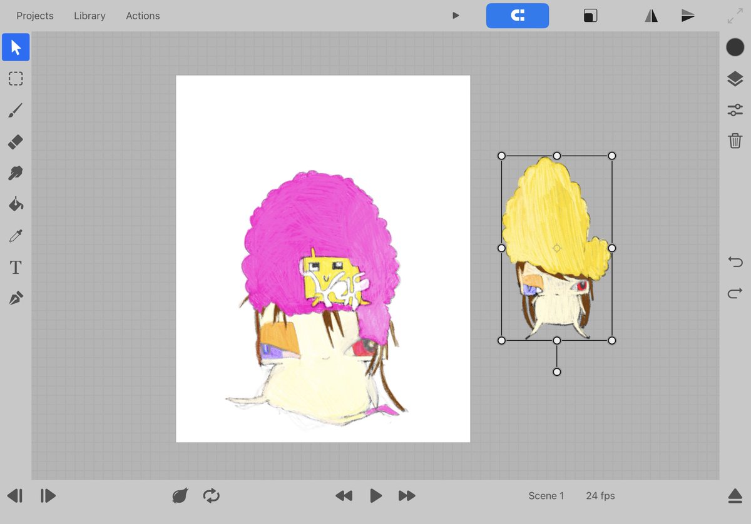Screen dimensions: 751x524
Task: Open the Actions menu
Action: click(143, 16)
